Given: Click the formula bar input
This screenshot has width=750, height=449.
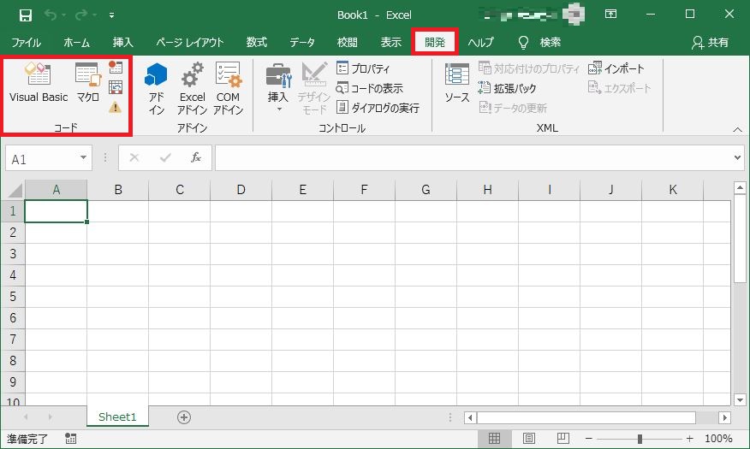Looking at the screenshot, I should (473, 158).
